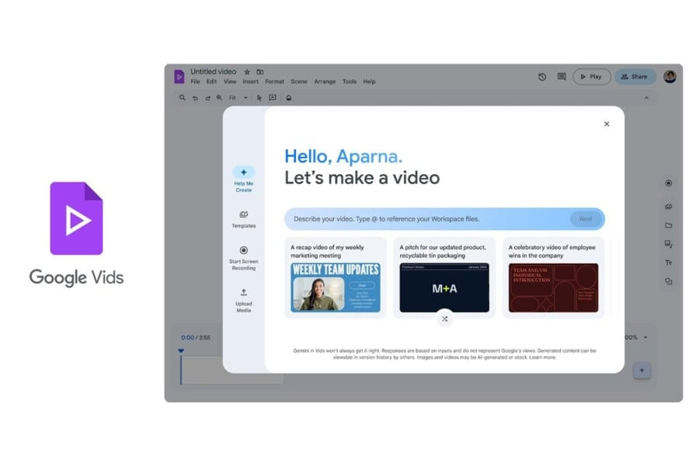Open the text Tt tool in side panel
This screenshot has height=466, width=699.
tap(668, 263)
